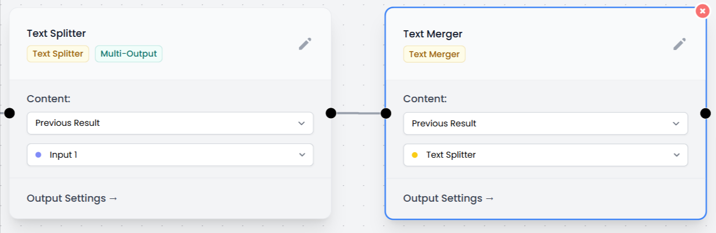Click the Text Merger node's left input port
The image size is (716, 233).
click(x=386, y=113)
